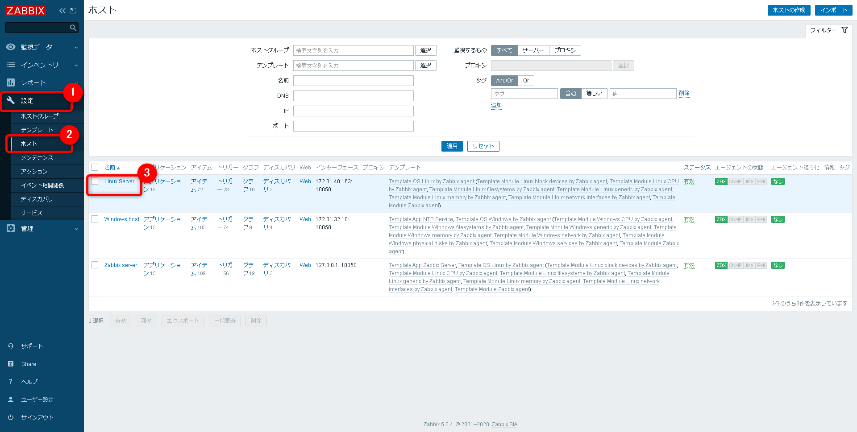Toggle the select-all hosts checkbox
857x432 pixels.
(x=95, y=167)
